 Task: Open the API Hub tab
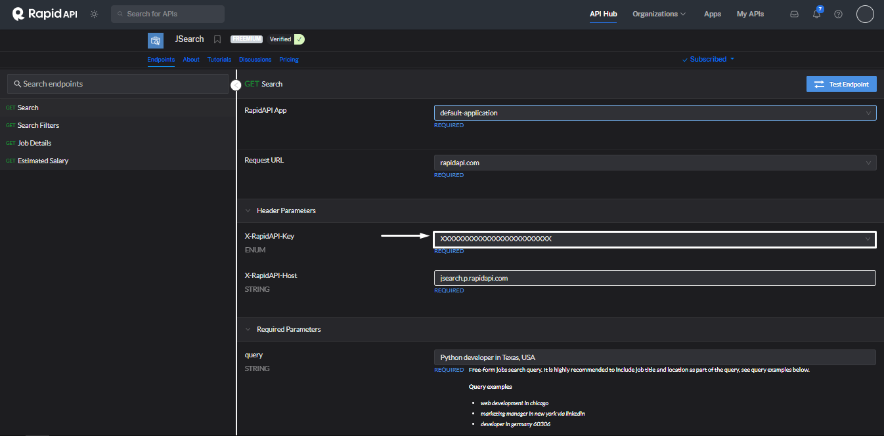coord(604,14)
